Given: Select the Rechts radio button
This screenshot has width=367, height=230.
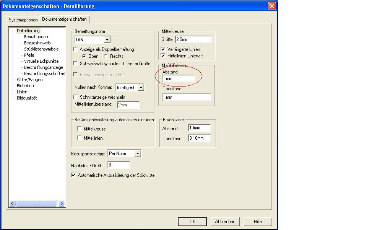Looking at the screenshot, I should (106, 56).
